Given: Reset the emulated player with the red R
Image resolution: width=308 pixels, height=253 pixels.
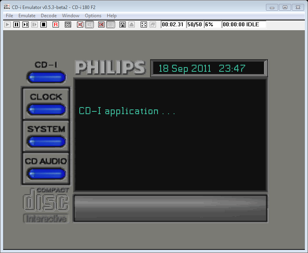Looking at the screenshot, I should point(56,24).
